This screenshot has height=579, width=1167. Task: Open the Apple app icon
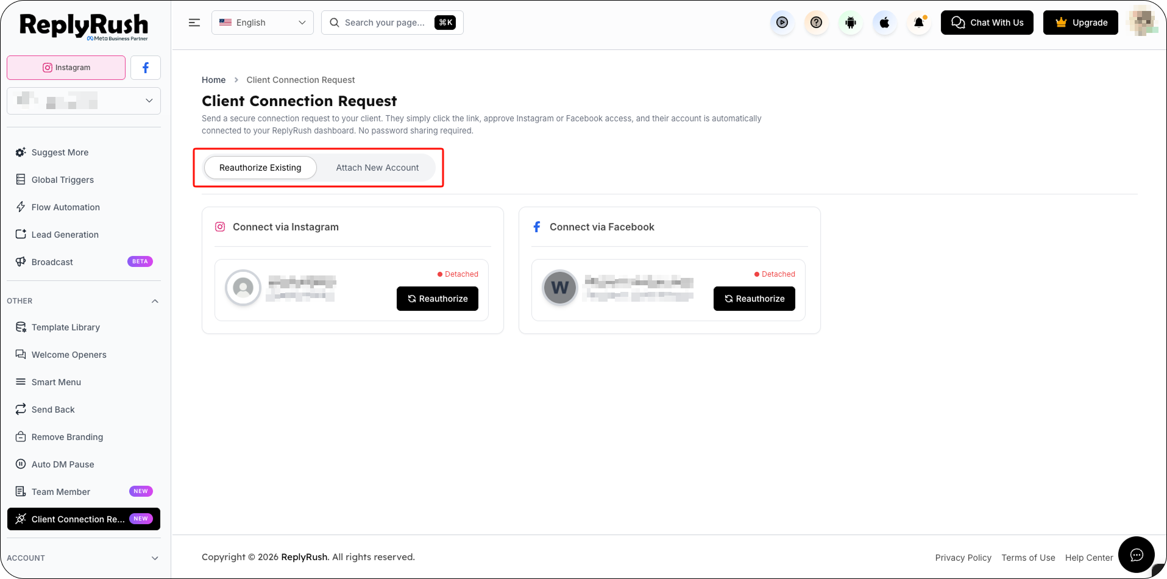(x=885, y=23)
